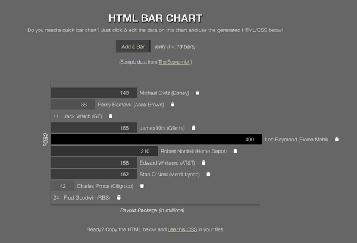
Task: Delete the Michael Ovitz (Disney) bar
Action: coord(198,93)
